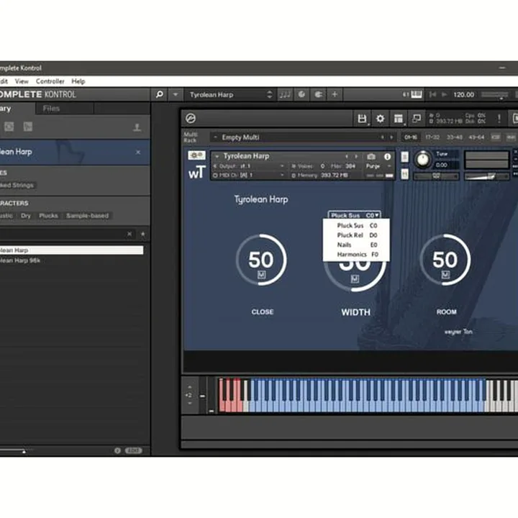The height and width of the screenshot is (518, 518).
Task: Open the keyboard MIDI assignment icon
Action: click(417, 94)
